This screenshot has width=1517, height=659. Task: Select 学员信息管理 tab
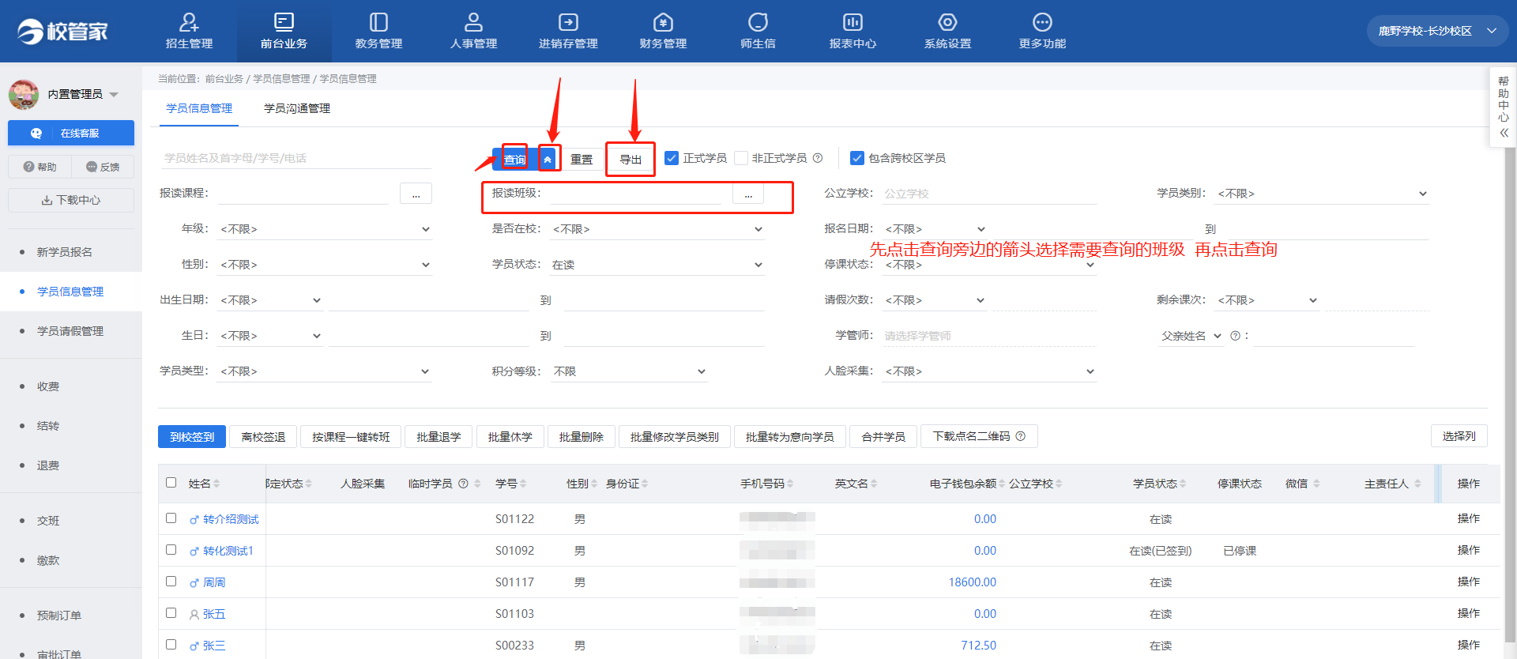199,108
